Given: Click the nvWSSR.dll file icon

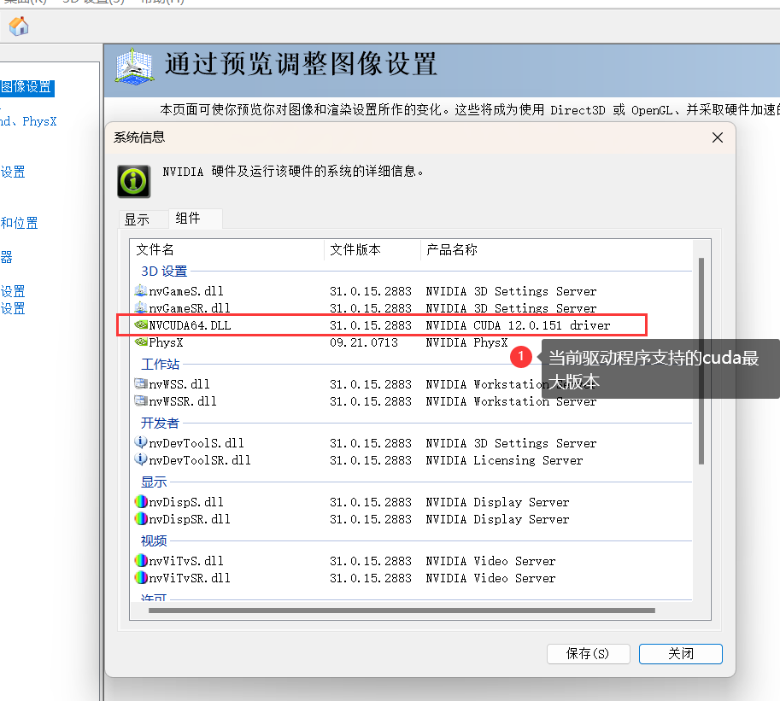Looking at the screenshot, I should [141, 400].
